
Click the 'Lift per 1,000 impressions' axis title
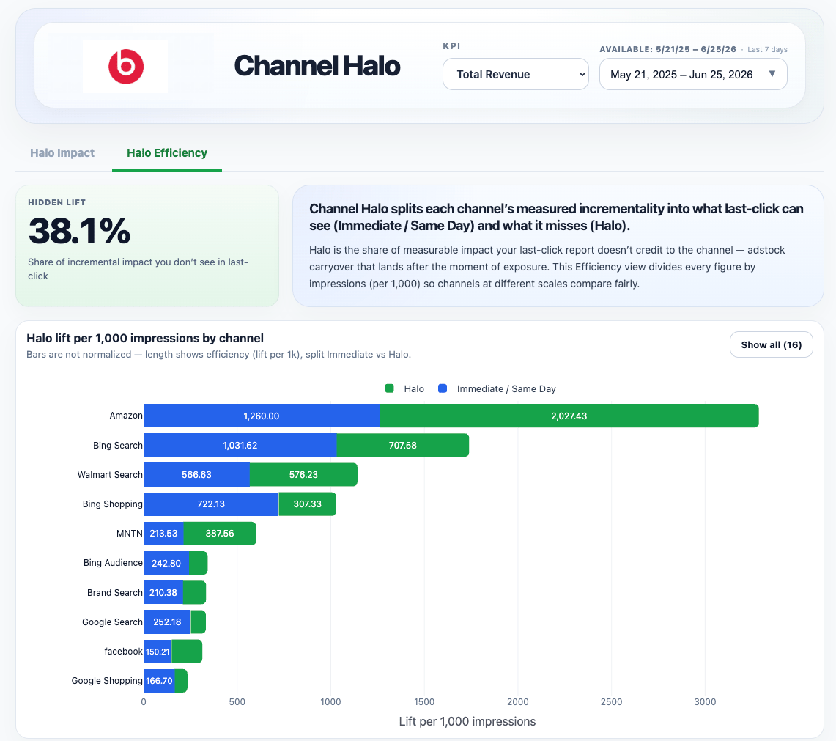click(467, 721)
